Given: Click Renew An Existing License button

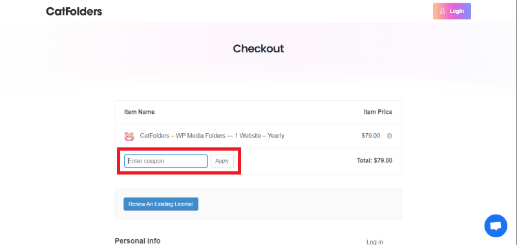Looking at the screenshot, I should [161, 204].
